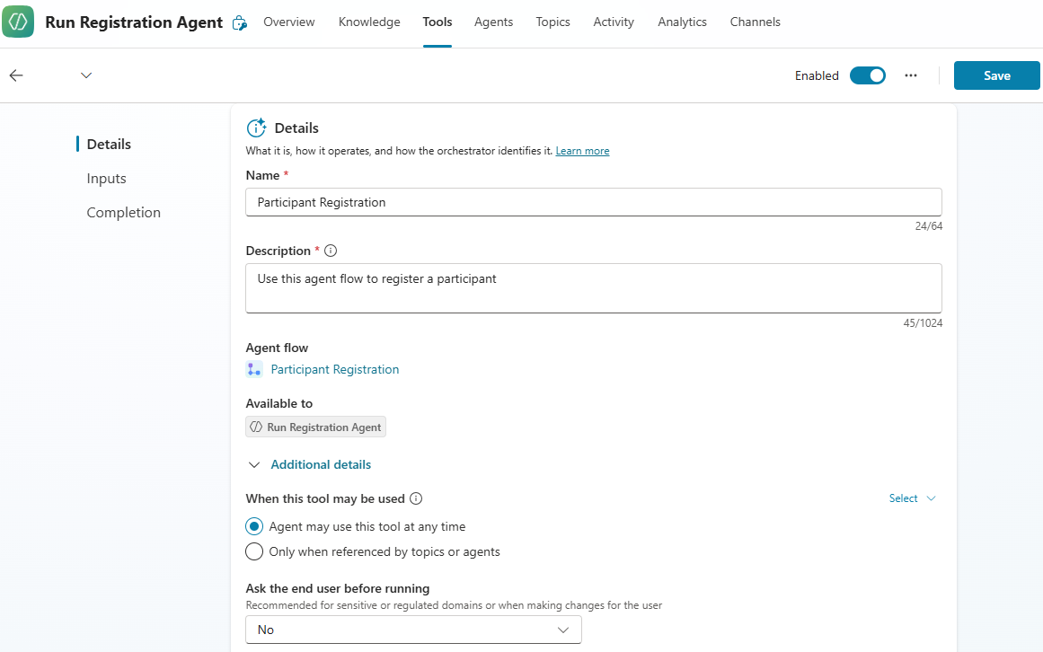Open the 'Ask the end user before running' dropdown
1043x652 pixels.
pos(413,630)
